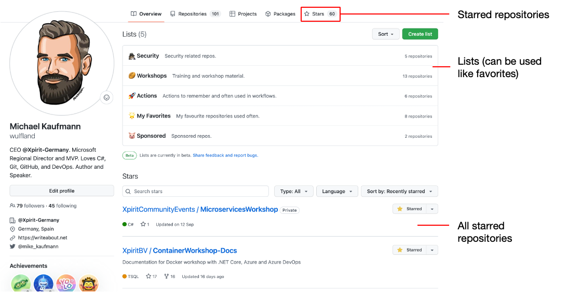
Task: Open ContainerWorkshop-Docs repository link
Action: point(195,251)
